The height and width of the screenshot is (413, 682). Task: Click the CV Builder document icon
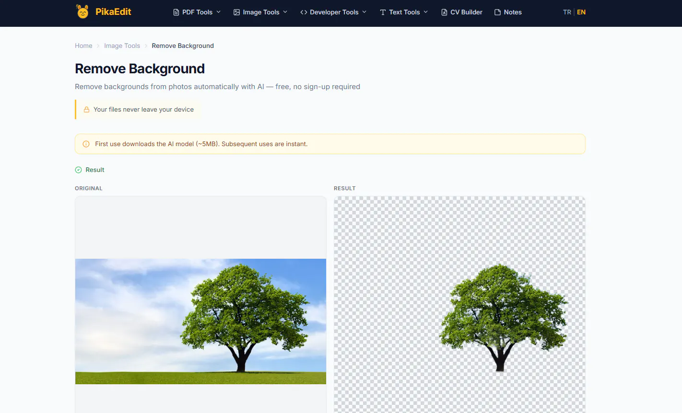point(444,12)
